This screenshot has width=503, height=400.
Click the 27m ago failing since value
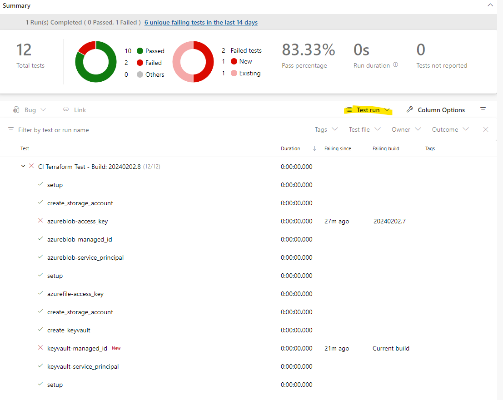tap(337, 221)
